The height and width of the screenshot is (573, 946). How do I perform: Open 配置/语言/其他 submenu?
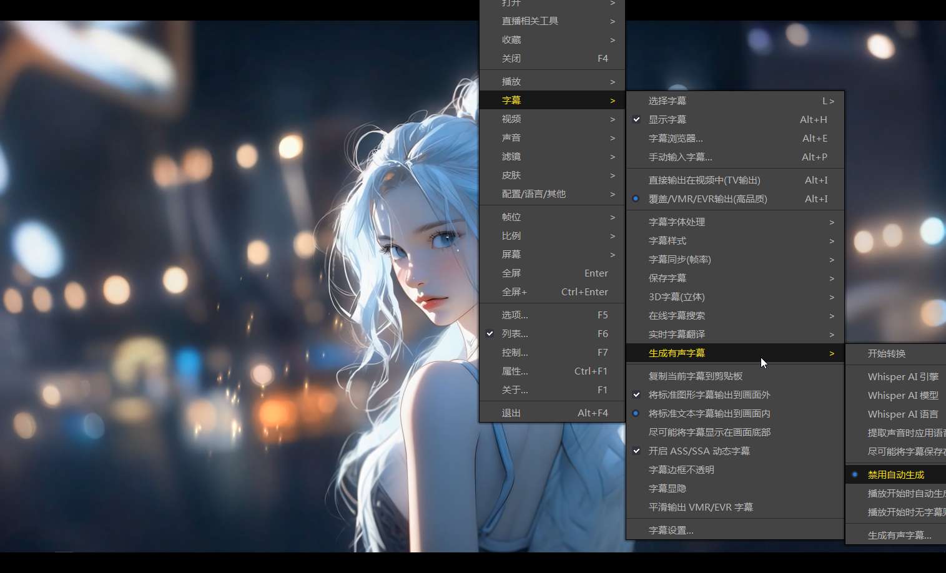pyautogui.click(x=552, y=193)
